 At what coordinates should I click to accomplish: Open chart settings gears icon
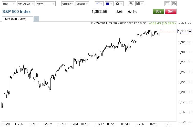[x=131, y=4]
